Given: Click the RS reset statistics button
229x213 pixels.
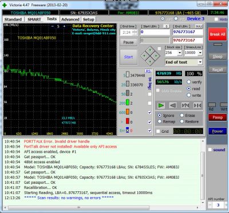Looking at the screenshot, I should click(x=148, y=71).
